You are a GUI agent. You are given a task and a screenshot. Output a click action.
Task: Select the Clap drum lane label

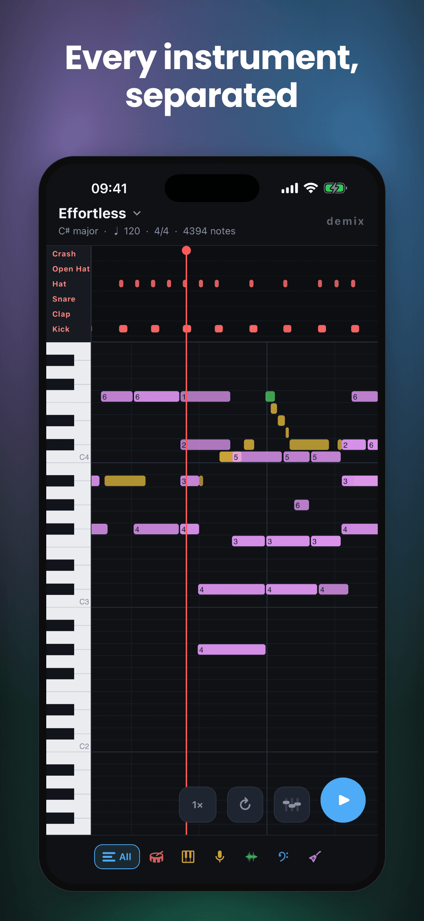(x=61, y=314)
